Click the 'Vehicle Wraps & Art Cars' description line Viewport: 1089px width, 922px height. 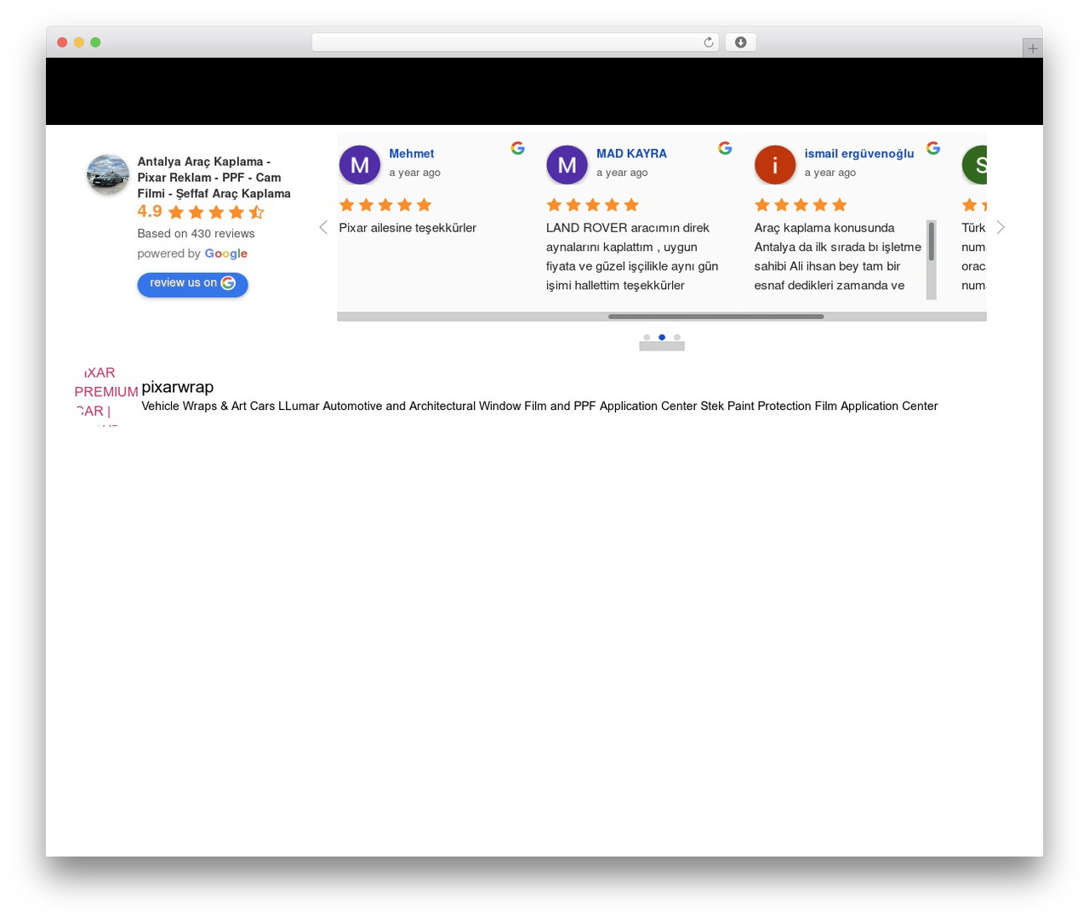[x=539, y=407]
